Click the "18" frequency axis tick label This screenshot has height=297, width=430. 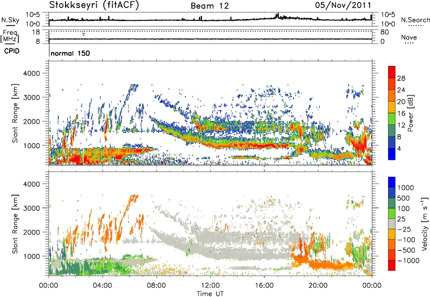tap(35, 32)
